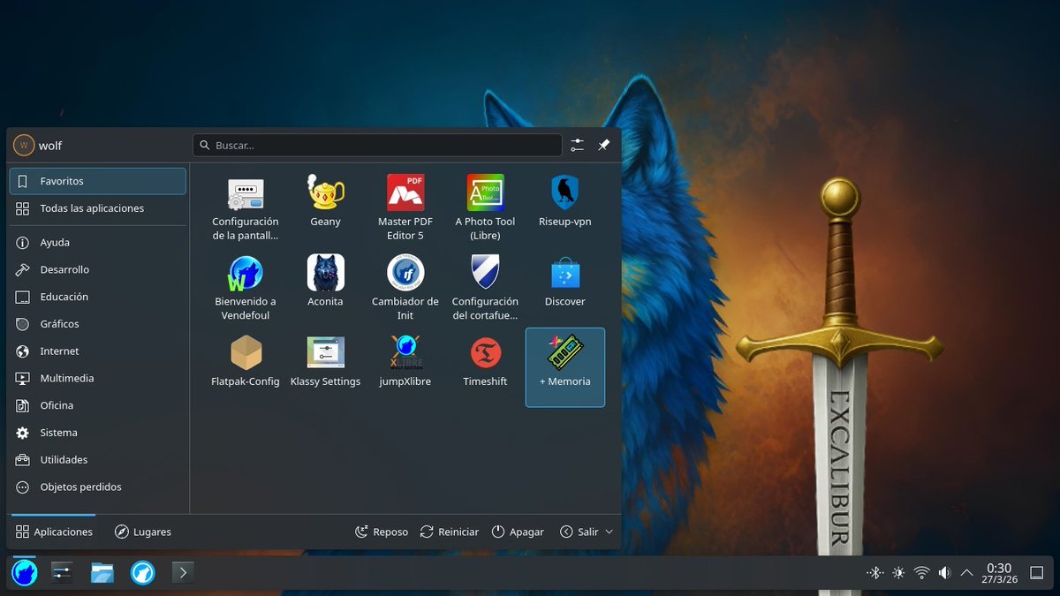Pin the application launcher open
This screenshot has width=1060, height=596.
[x=604, y=145]
